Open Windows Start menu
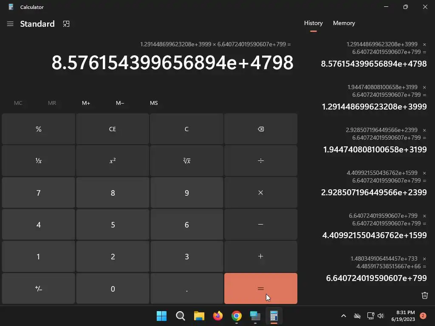 (x=161, y=316)
